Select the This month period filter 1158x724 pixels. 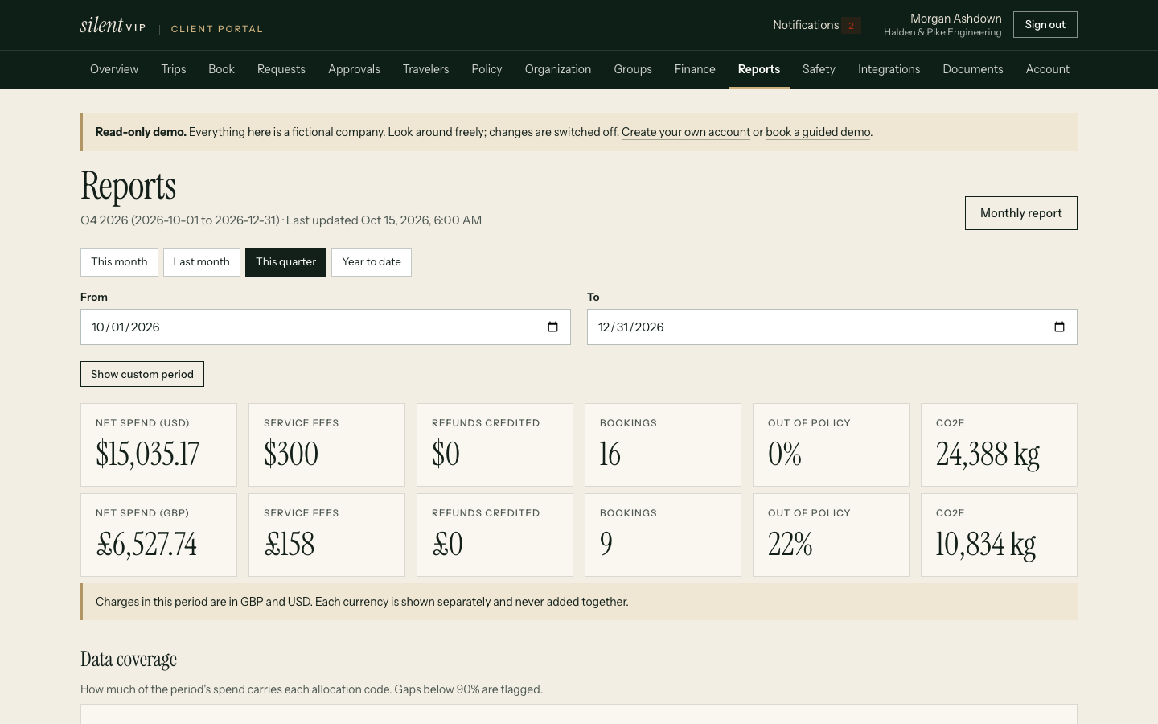tap(119, 262)
